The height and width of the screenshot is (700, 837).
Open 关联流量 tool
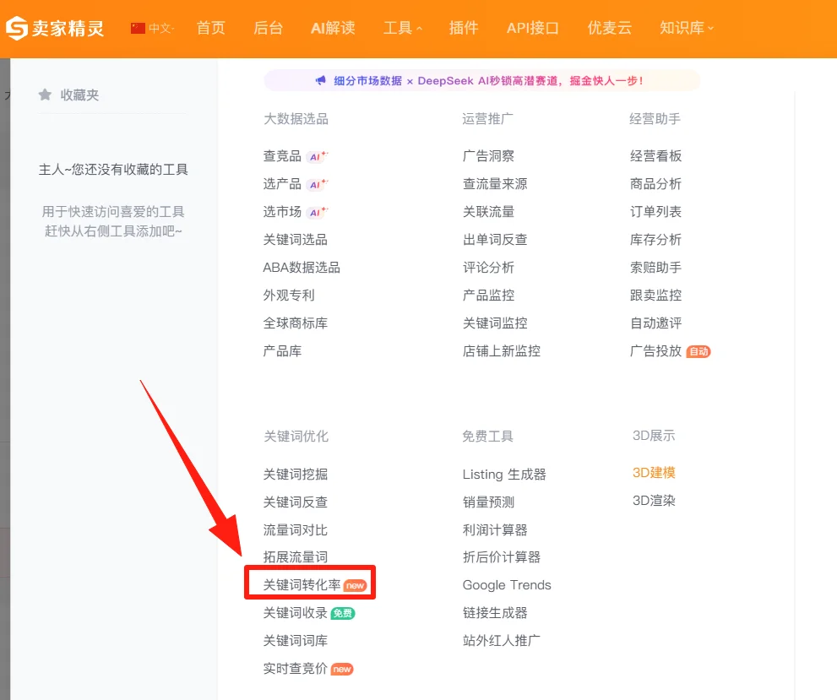pyautogui.click(x=488, y=211)
